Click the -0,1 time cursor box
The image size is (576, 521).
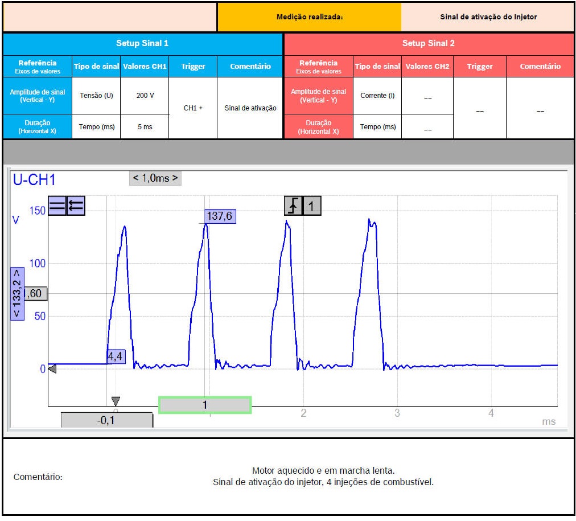pos(106,420)
